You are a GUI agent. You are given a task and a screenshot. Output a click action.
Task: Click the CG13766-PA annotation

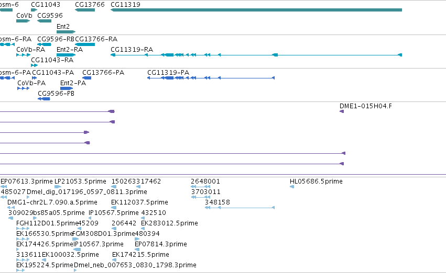(x=87, y=78)
